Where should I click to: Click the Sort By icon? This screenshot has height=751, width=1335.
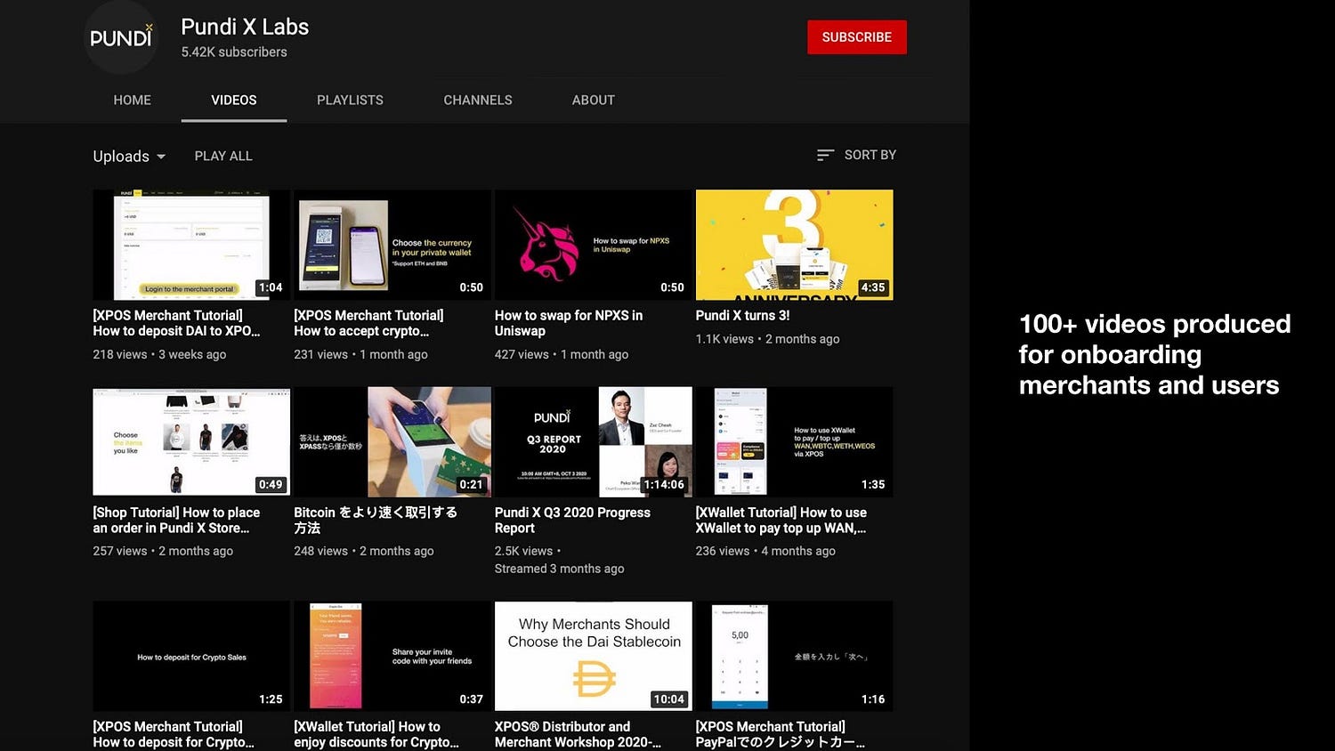click(x=825, y=155)
